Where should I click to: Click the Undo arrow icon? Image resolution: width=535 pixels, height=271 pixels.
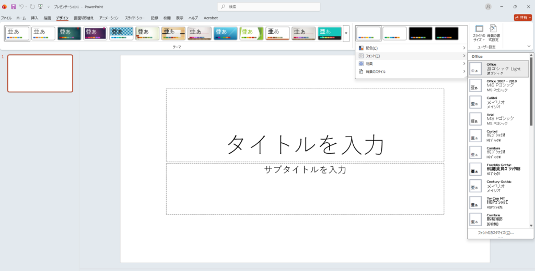pyautogui.click(x=22, y=7)
